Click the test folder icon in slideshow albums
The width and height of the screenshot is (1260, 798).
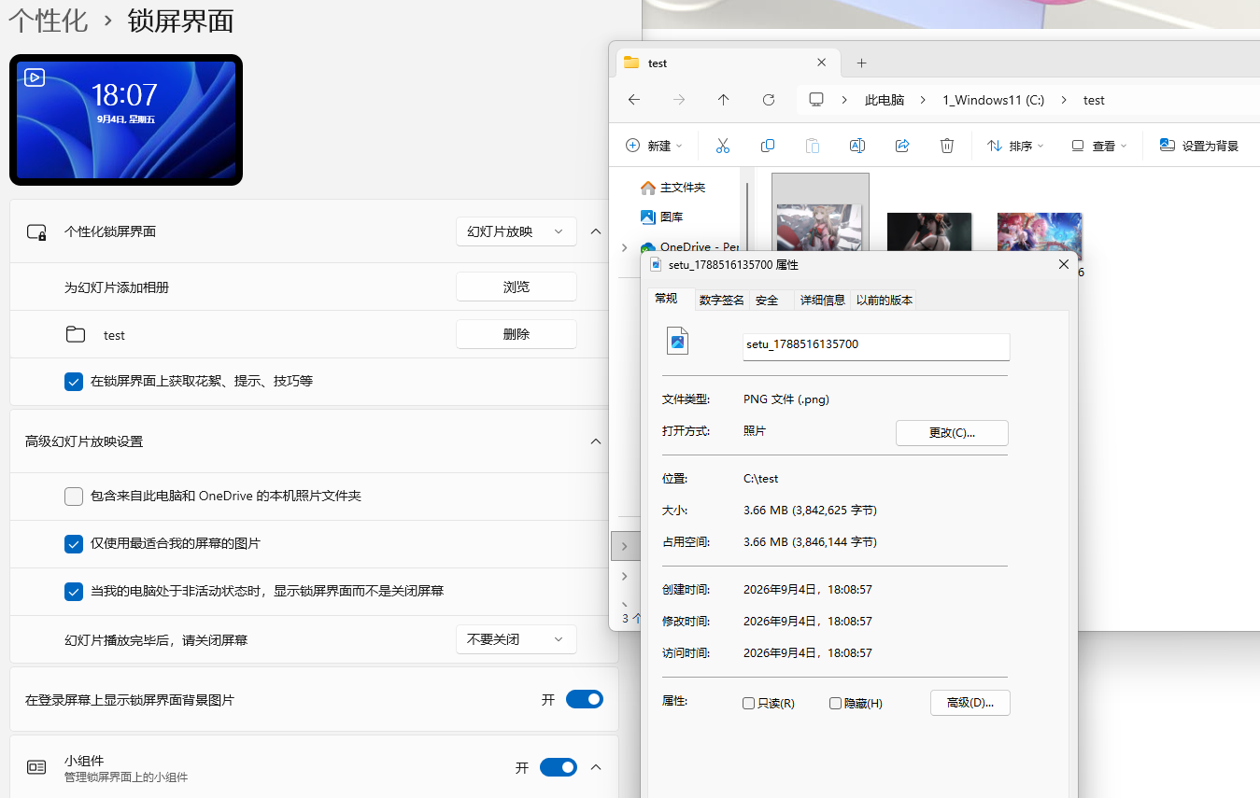click(x=76, y=334)
